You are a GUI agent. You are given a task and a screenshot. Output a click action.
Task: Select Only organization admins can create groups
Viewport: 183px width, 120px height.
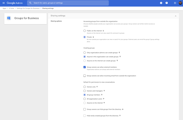(84, 53)
